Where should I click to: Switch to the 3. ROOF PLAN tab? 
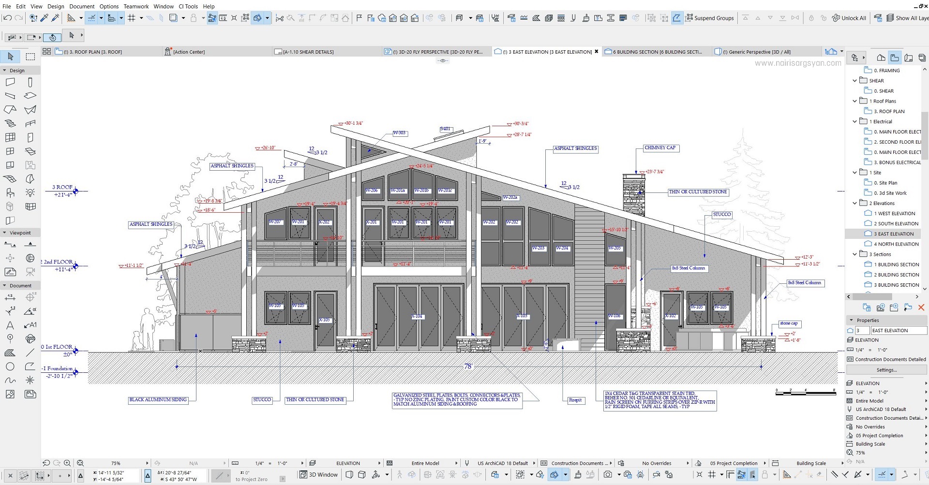[x=107, y=52]
